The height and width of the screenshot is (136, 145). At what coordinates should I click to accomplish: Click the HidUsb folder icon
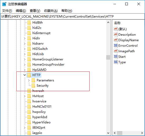click(29, 54)
